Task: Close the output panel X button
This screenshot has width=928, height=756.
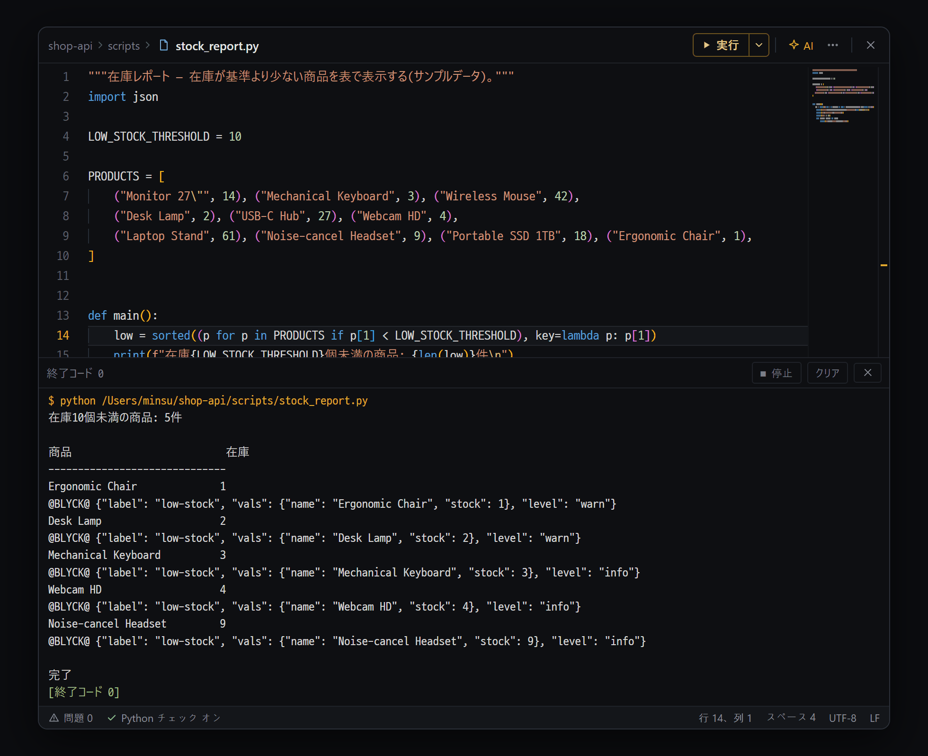Action: pos(867,373)
